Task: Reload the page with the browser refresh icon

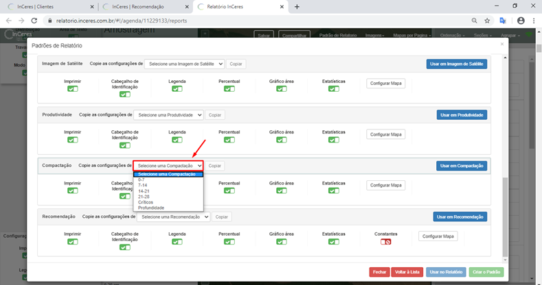Action: (34, 21)
